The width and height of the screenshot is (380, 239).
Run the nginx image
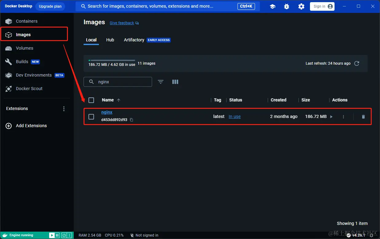(331, 116)
